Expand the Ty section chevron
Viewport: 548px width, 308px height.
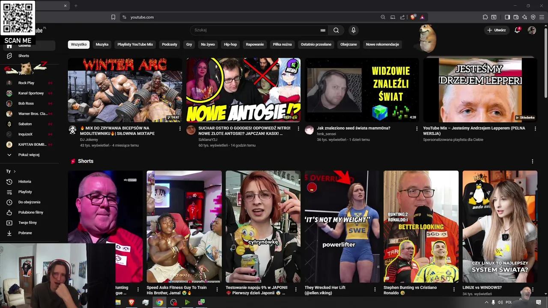pyautogui.click(x=15, y=171)
